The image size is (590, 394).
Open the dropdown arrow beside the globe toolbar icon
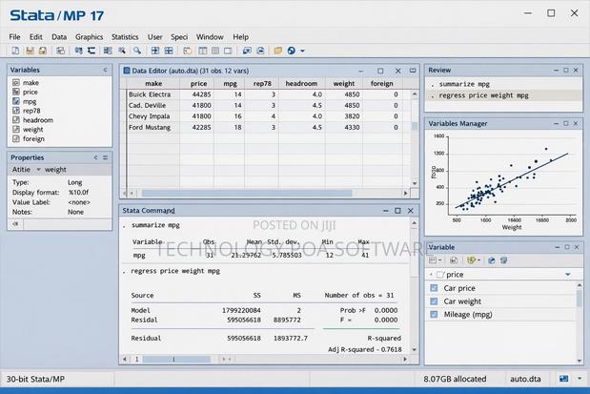pyautogui.click(x=302, y=51)
